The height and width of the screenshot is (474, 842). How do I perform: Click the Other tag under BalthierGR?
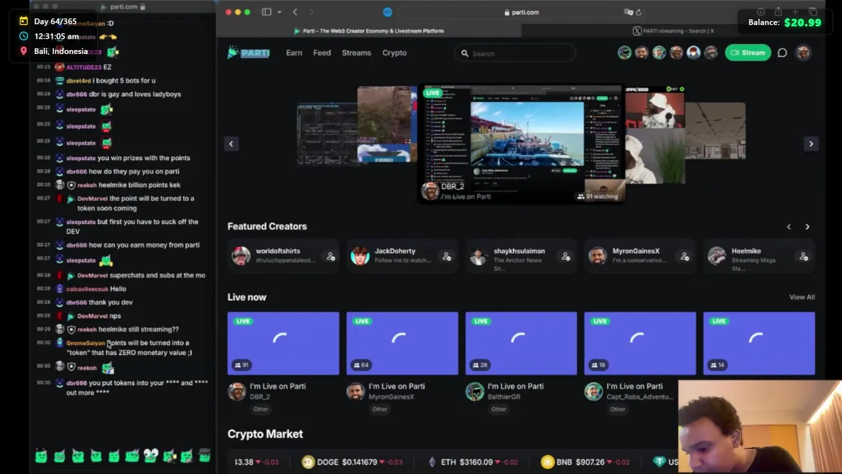pos(499,409)
